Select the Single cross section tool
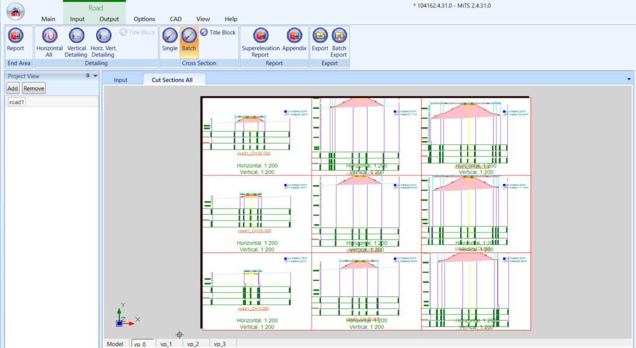This screenshot has width=636, height=348. tap(170, 40)
